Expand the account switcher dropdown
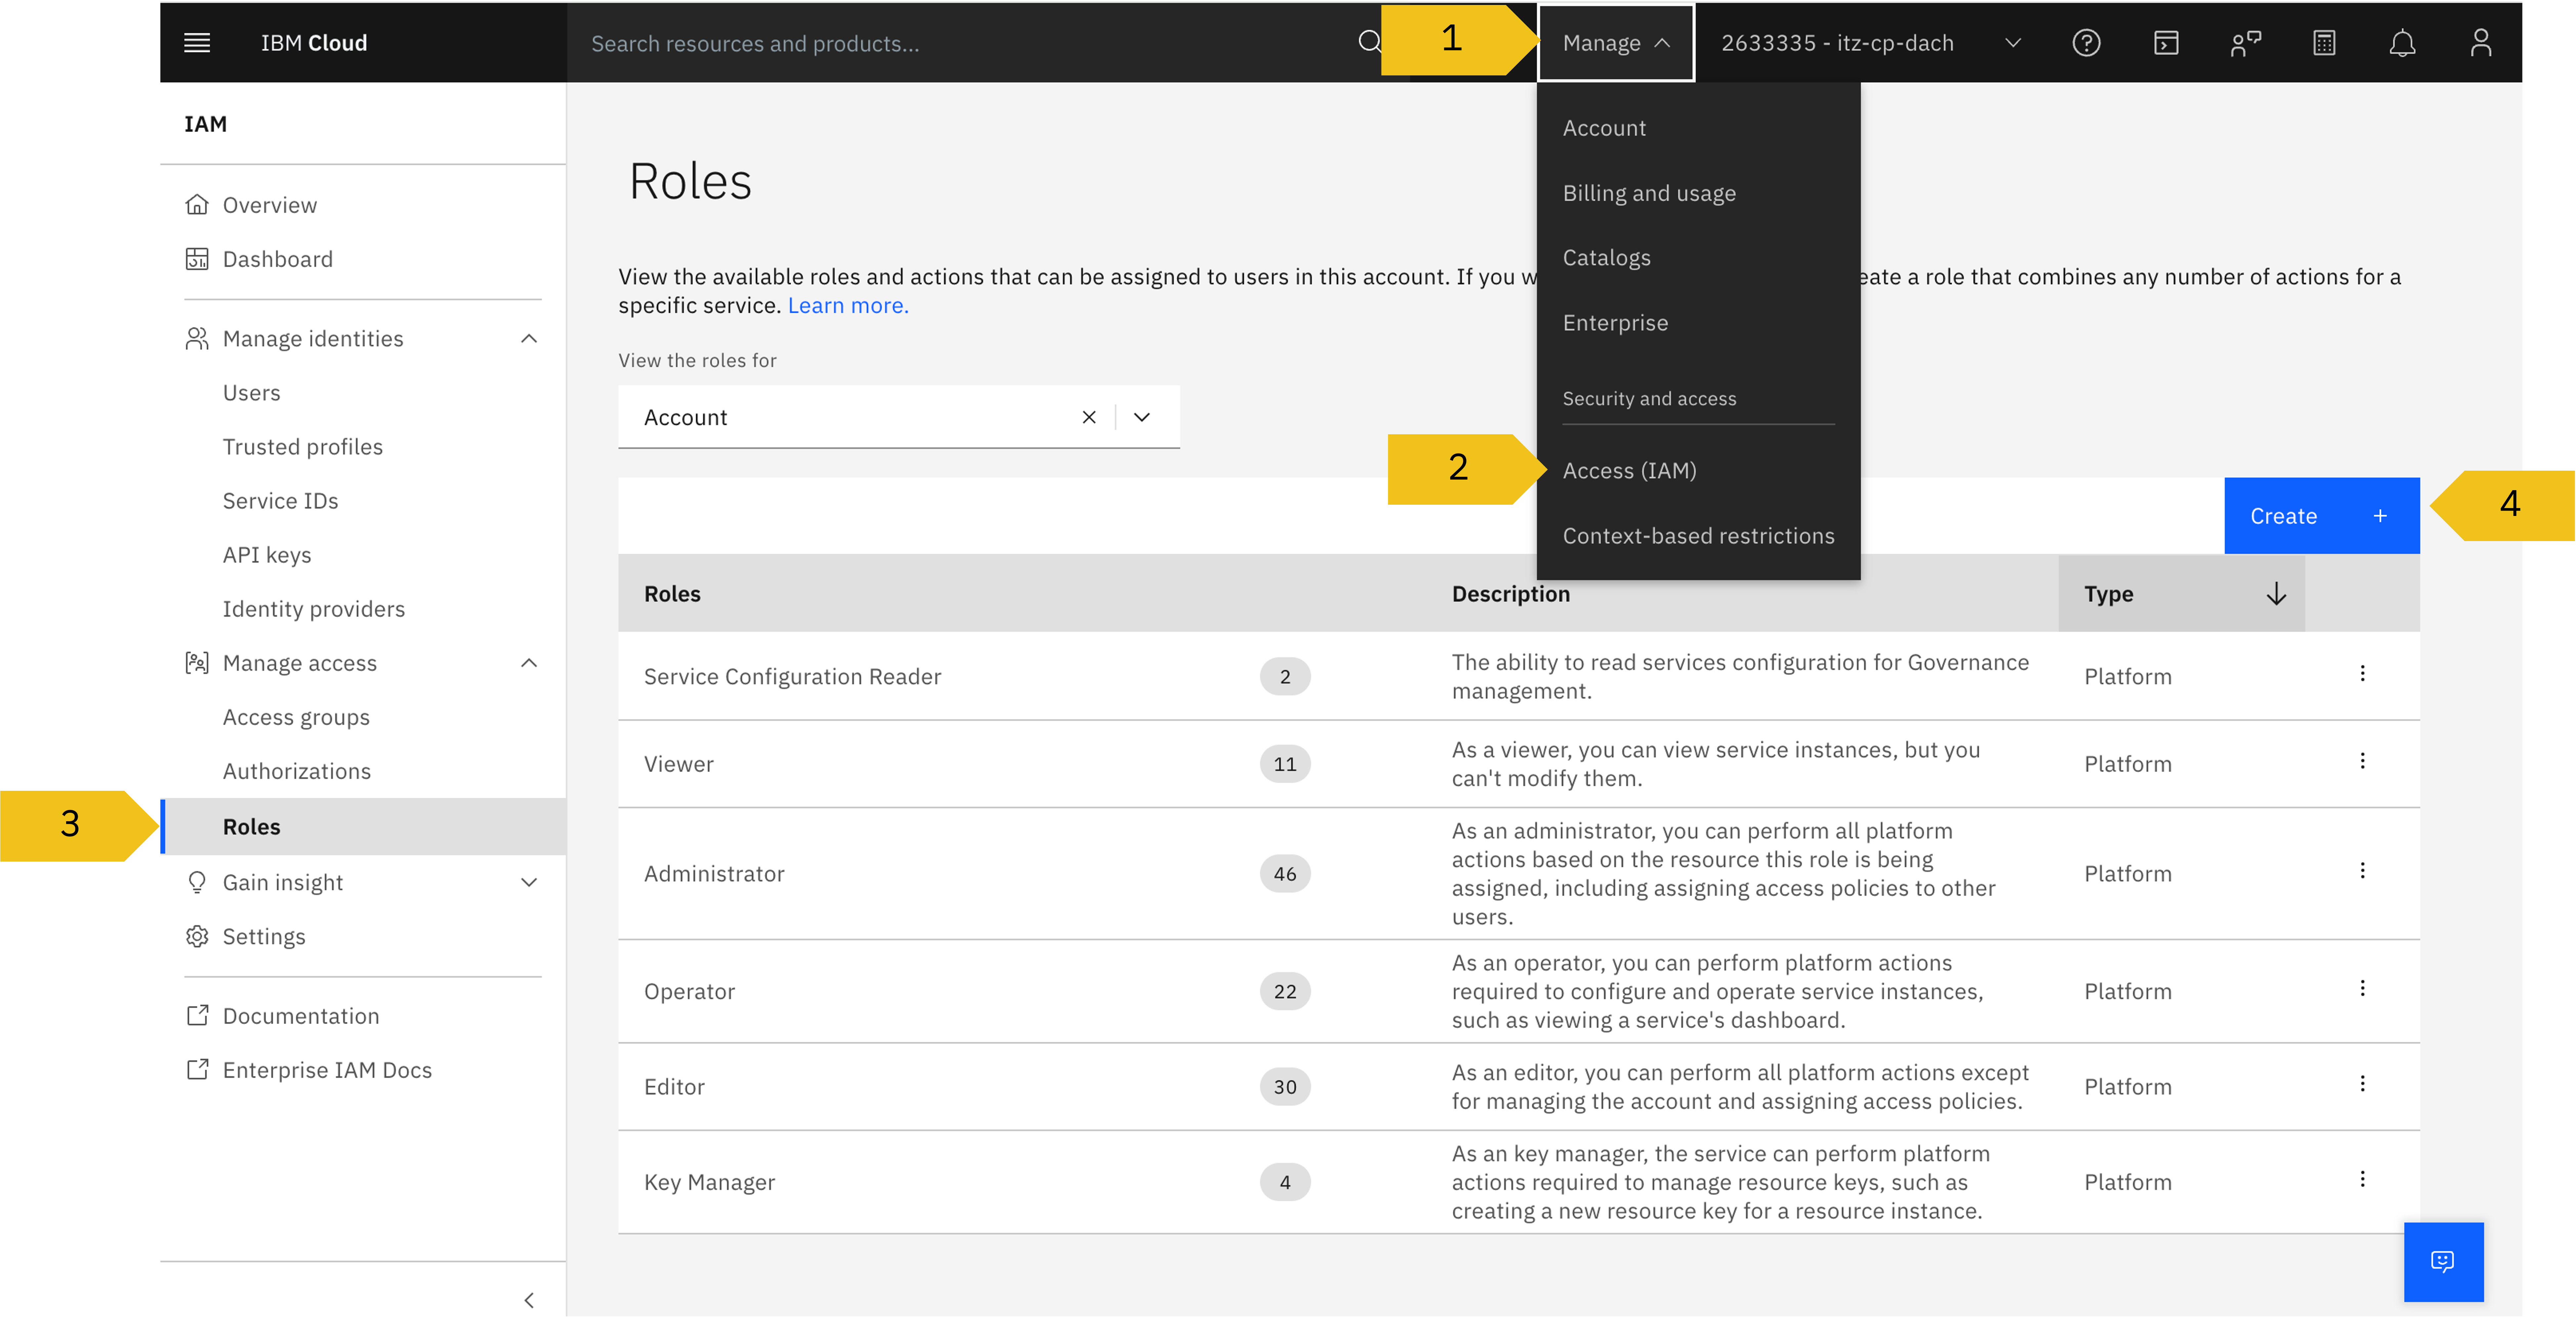This screenshot has height=1317, width=2576. point(2013,43)
